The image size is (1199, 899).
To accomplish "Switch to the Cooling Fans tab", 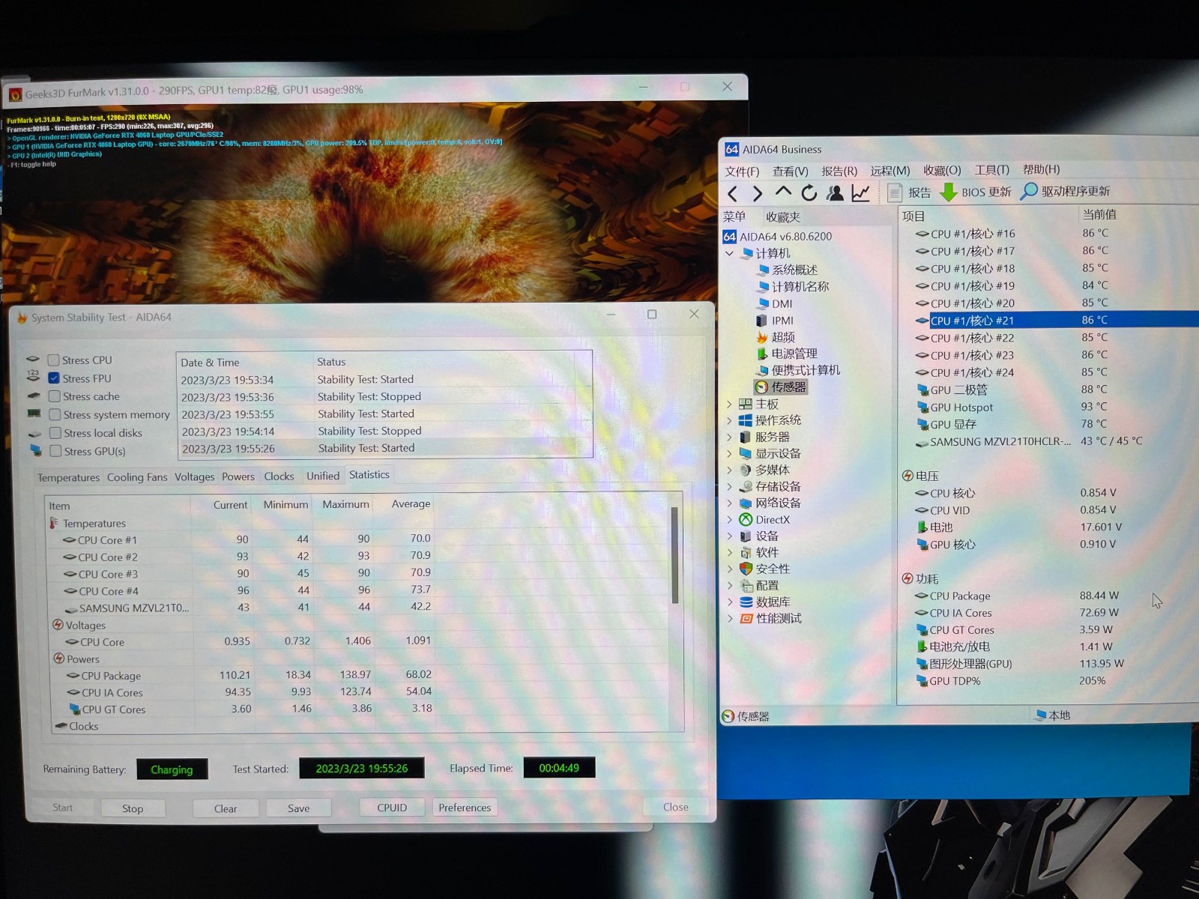I will point(137,476).
